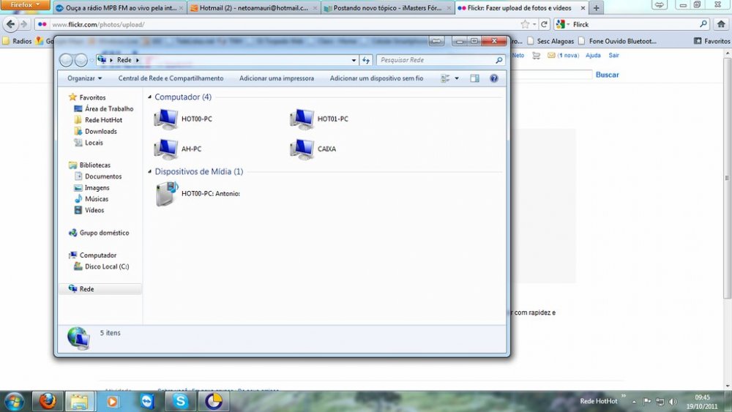Bookmark page with the star icon
732x412 pixels.
(525, 24)
